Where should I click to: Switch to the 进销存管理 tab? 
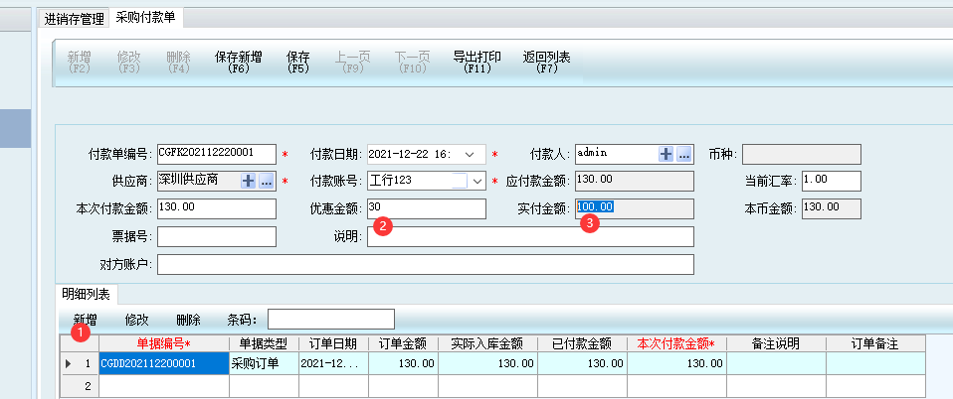(x=75, y=18)
